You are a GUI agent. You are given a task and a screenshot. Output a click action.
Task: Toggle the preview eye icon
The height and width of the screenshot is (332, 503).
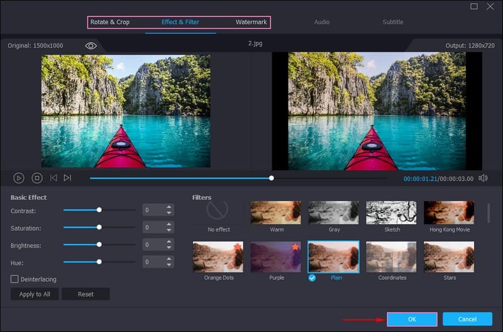coord(91,46)
